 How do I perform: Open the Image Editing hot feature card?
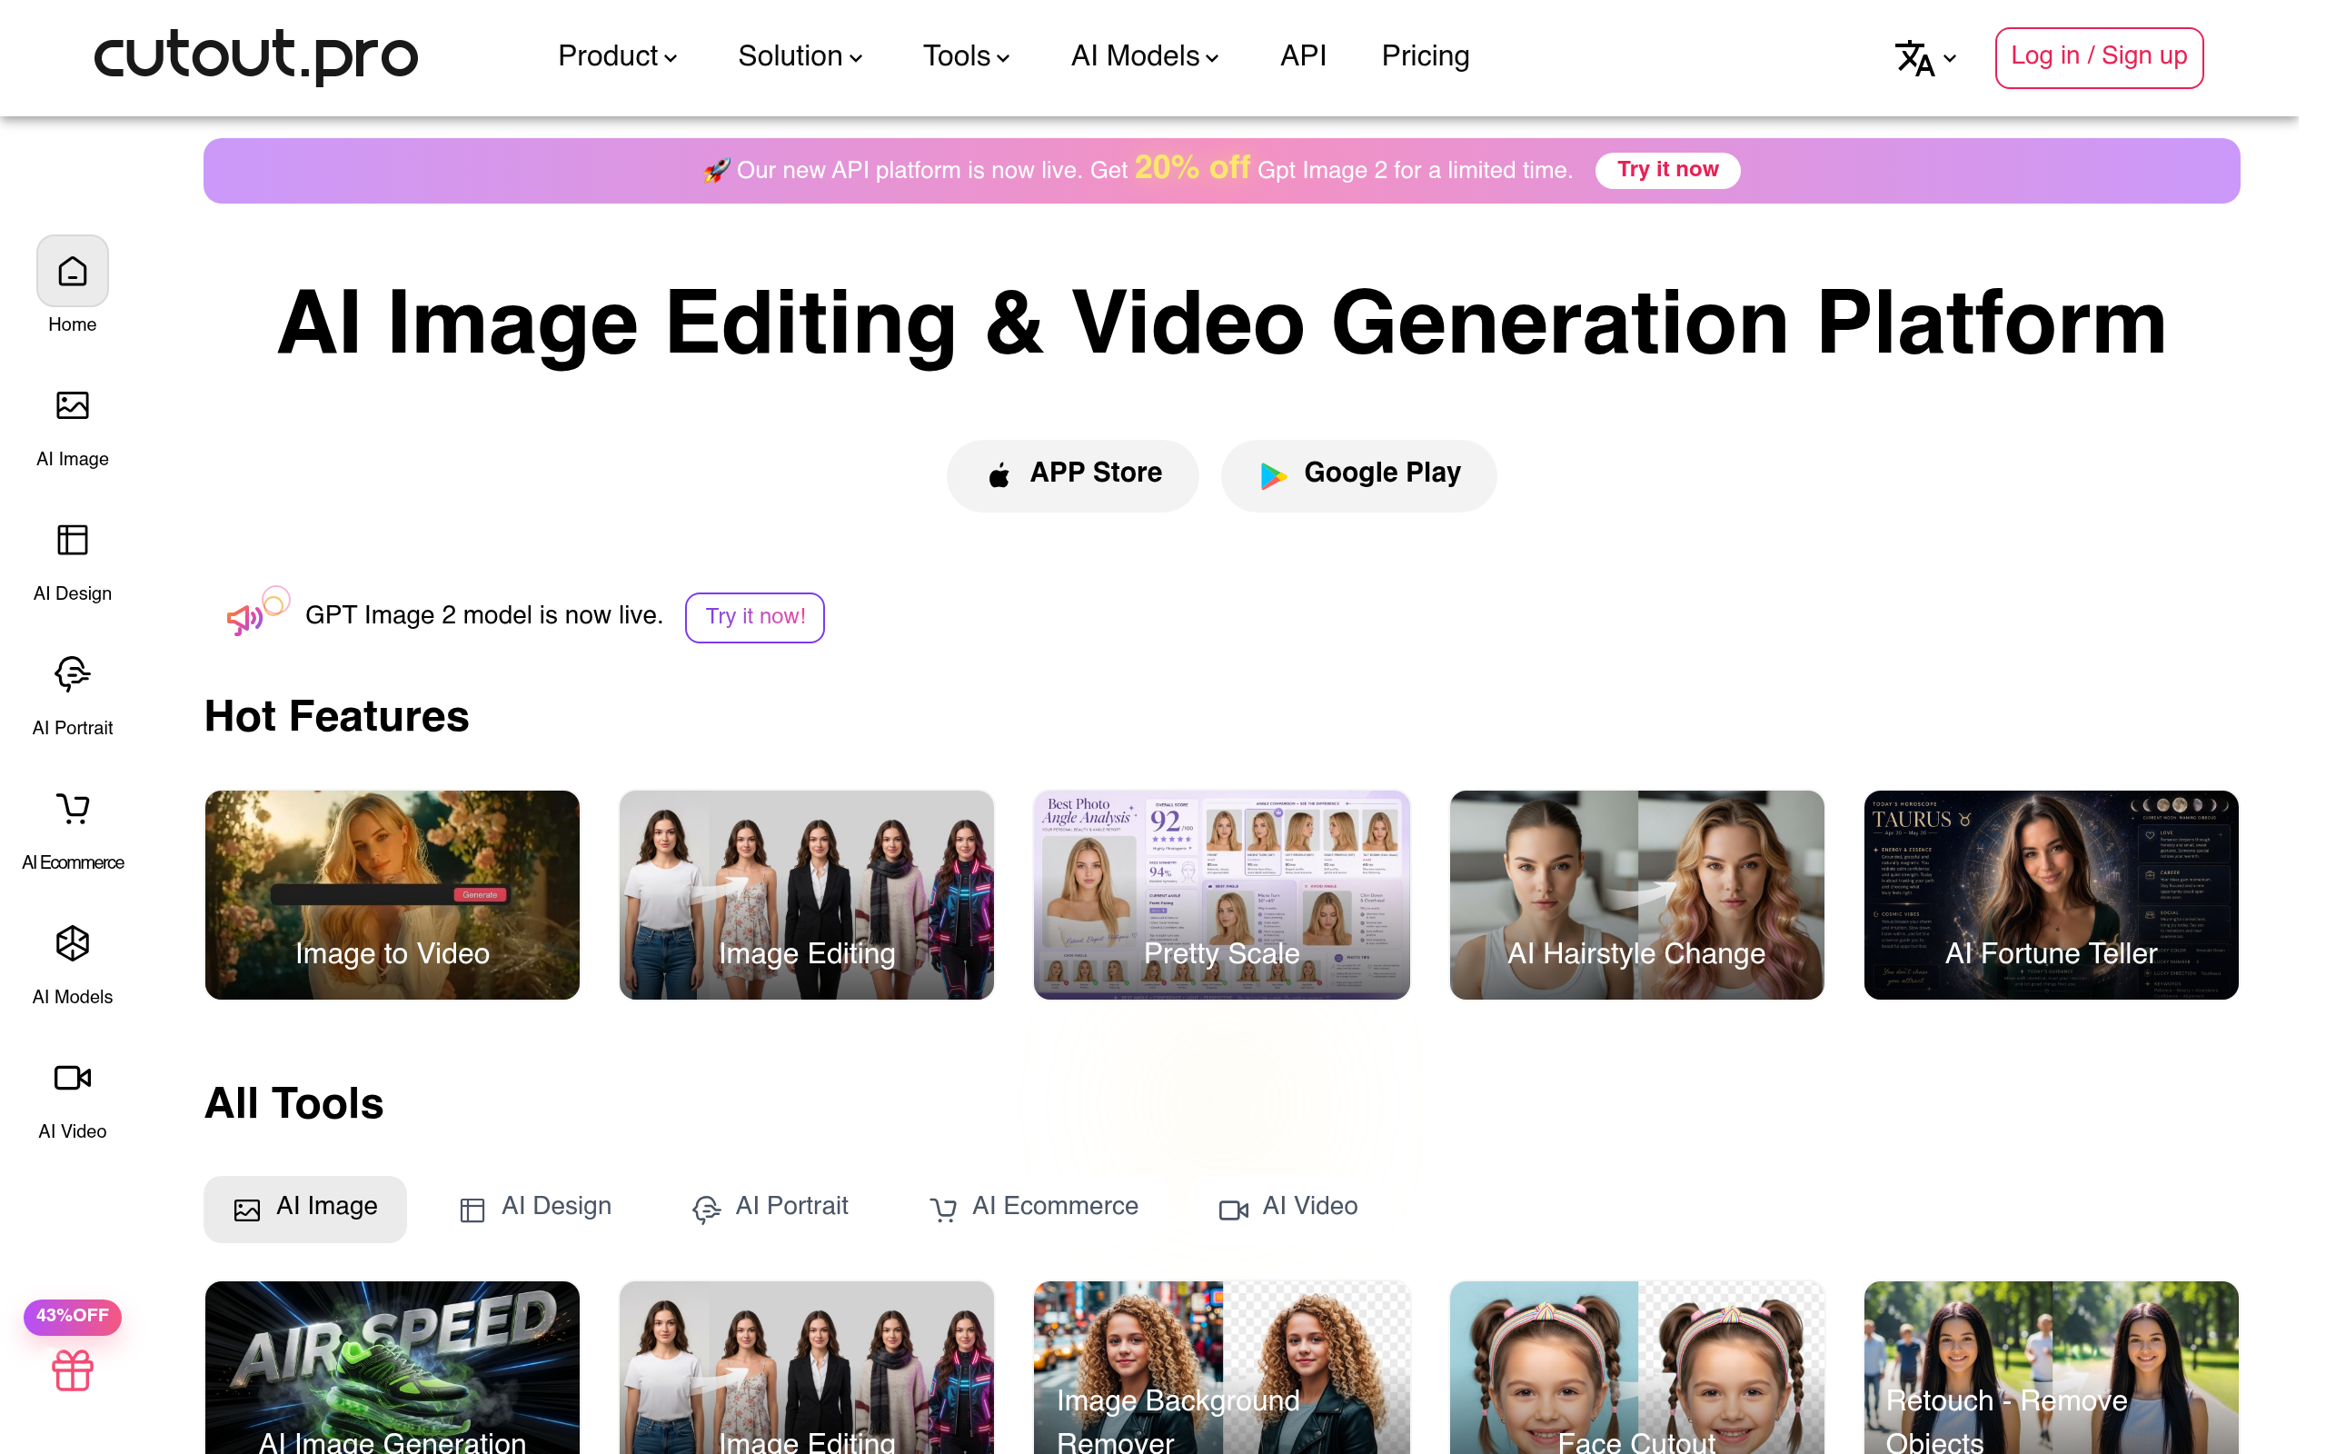pyautogui.click(x=807, y=894)
